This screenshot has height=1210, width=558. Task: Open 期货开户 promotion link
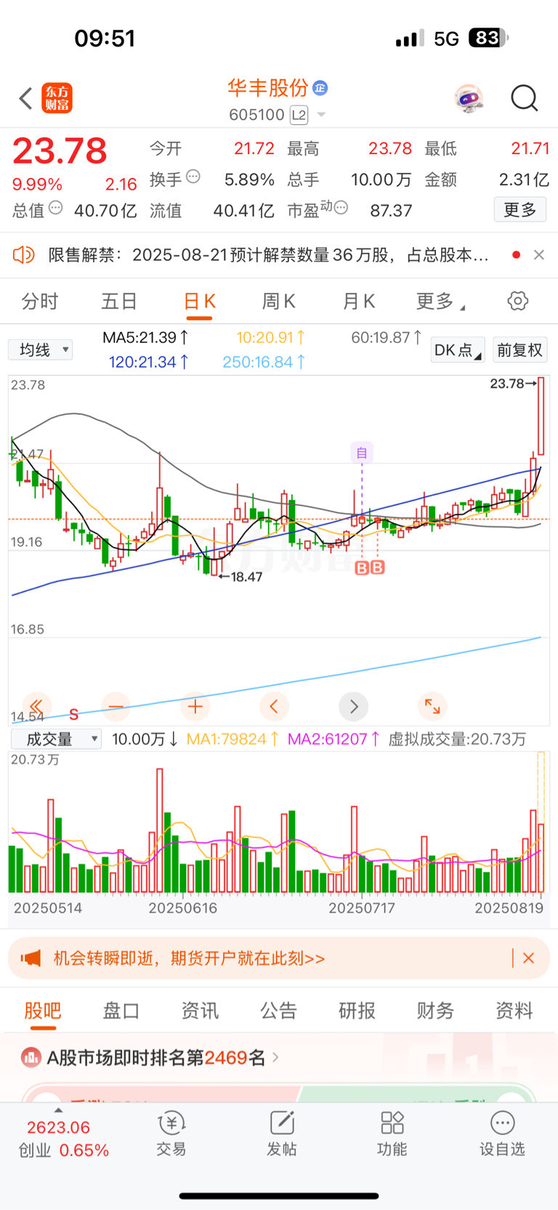pos(189,959)
